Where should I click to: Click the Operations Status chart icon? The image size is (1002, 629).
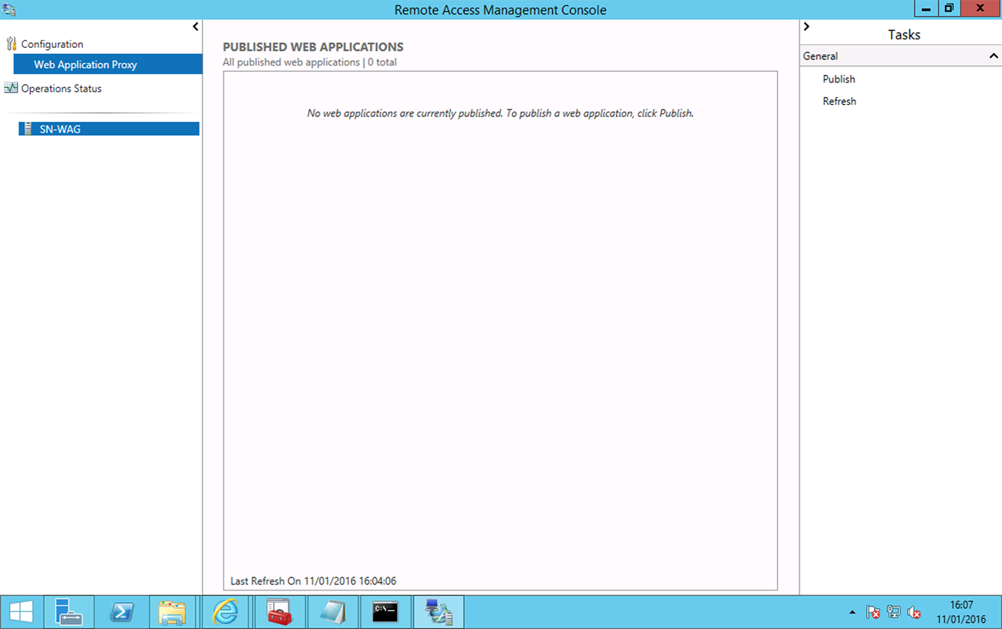[x=11, y=88]
